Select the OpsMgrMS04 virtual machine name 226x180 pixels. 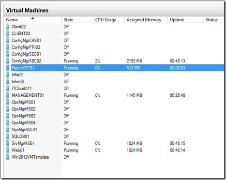23,123
